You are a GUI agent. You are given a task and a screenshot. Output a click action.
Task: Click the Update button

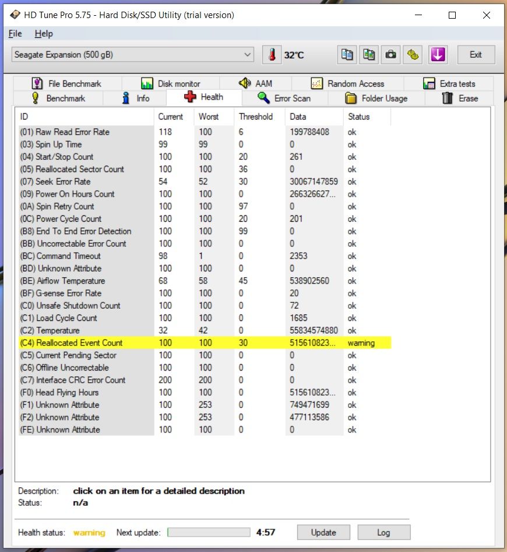[323, 532]
